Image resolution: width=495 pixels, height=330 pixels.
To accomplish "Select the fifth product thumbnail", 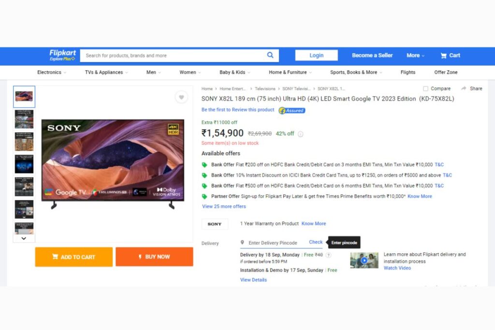I will pos(24,187).
